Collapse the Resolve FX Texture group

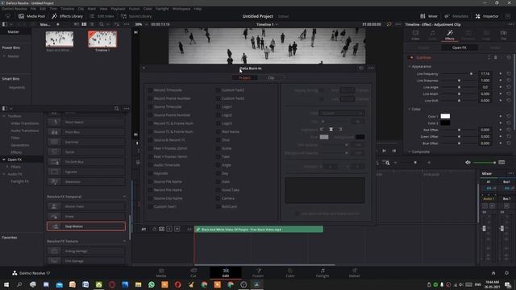[x=124, y=241]
